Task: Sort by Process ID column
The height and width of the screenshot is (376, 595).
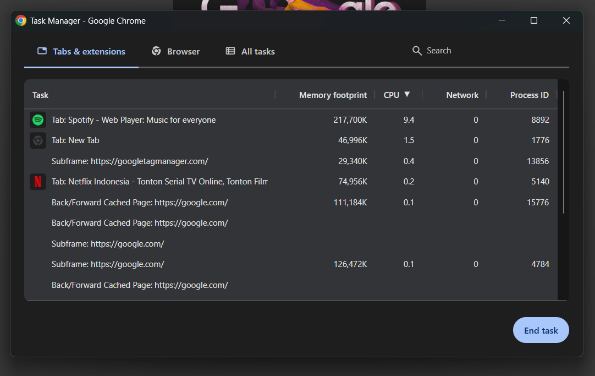Action: click(x=529, y=95)
